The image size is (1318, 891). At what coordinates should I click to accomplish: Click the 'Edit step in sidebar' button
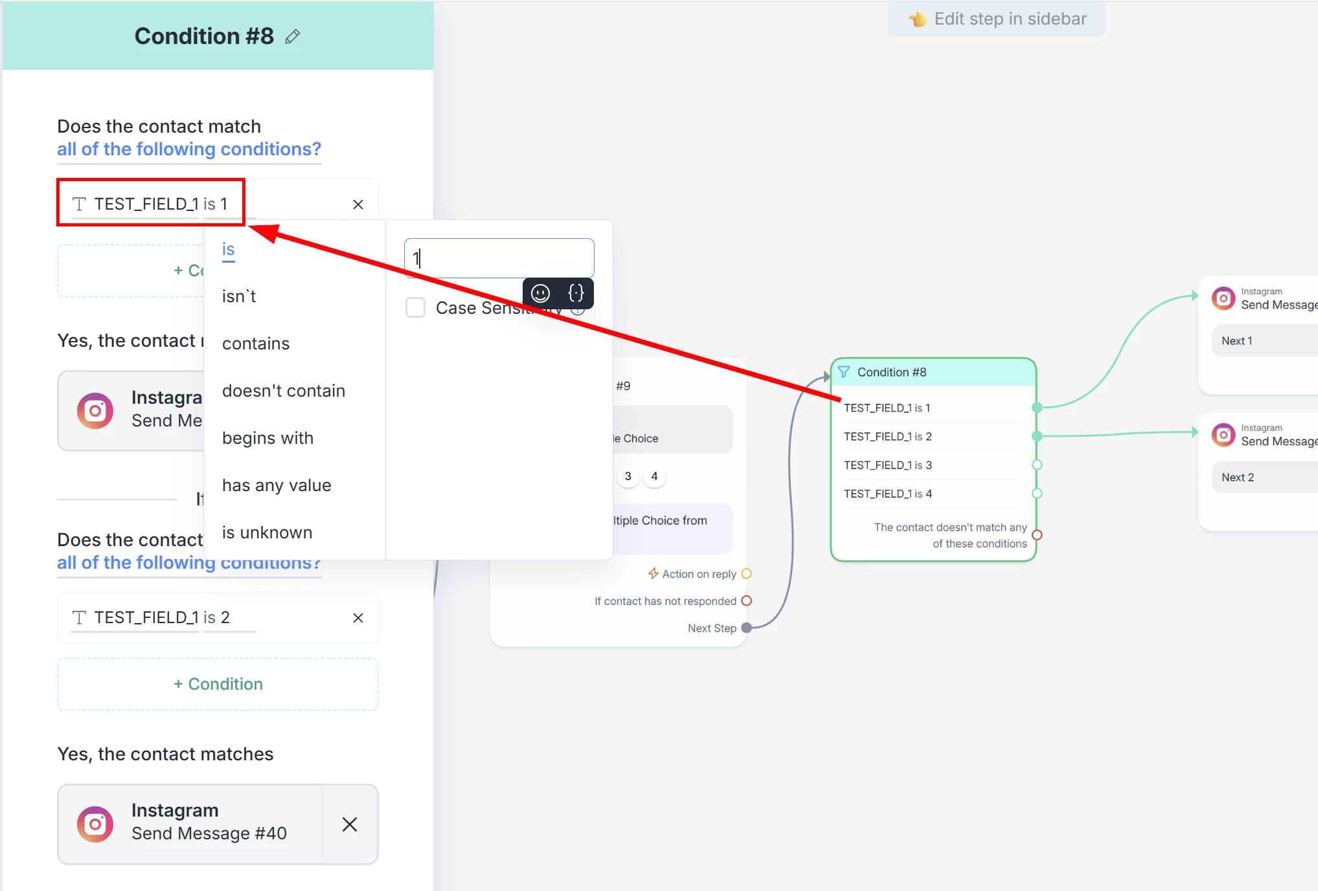tap(997, 19)
